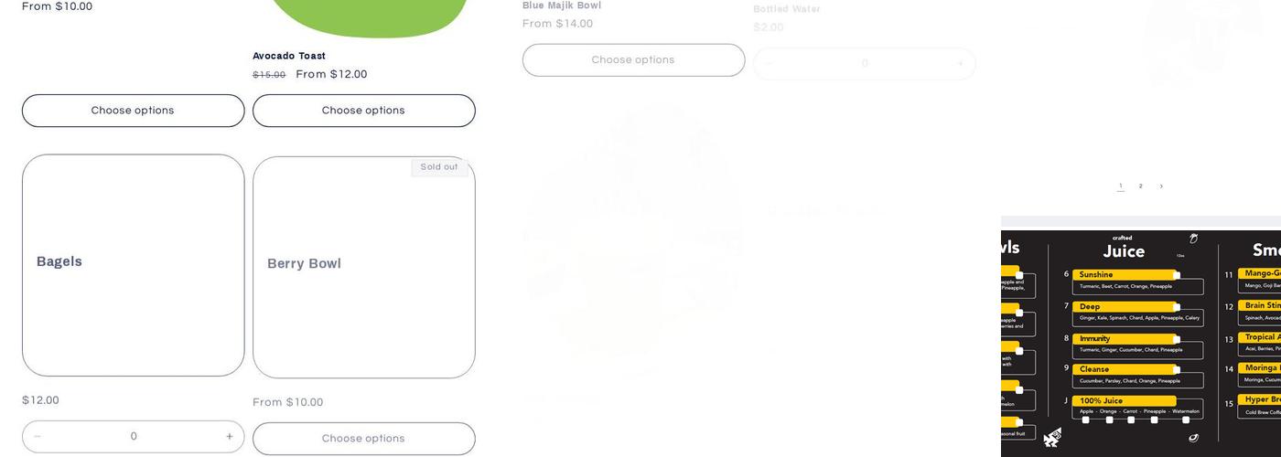Open the Blue Majik Bowl product link
The image size is (1281, 457).
click(x=562, y=5)
